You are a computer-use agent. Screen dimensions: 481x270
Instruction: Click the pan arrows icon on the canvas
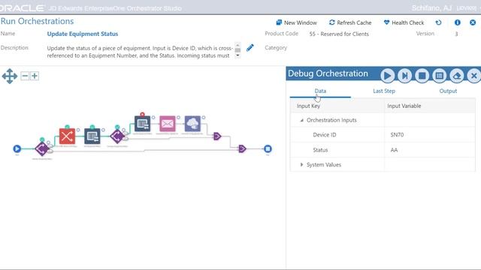tap(10, 76)
